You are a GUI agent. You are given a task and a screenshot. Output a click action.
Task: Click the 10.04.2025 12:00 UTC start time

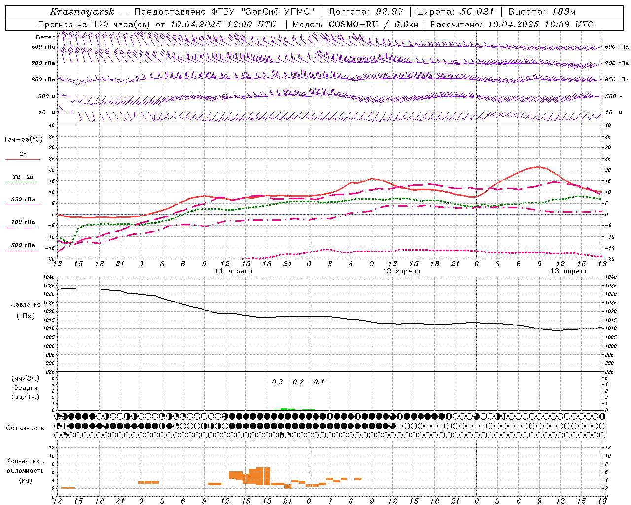click(x=223, y=24)
